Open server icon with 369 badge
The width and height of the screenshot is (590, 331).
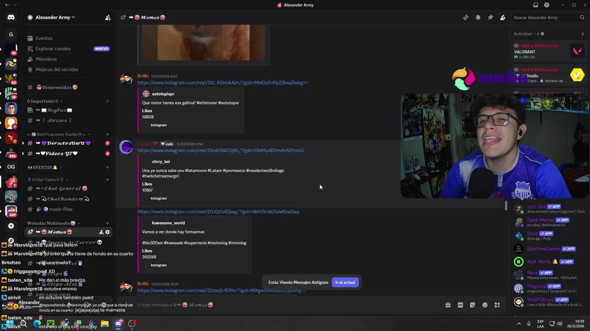click(x=11, y=210)
